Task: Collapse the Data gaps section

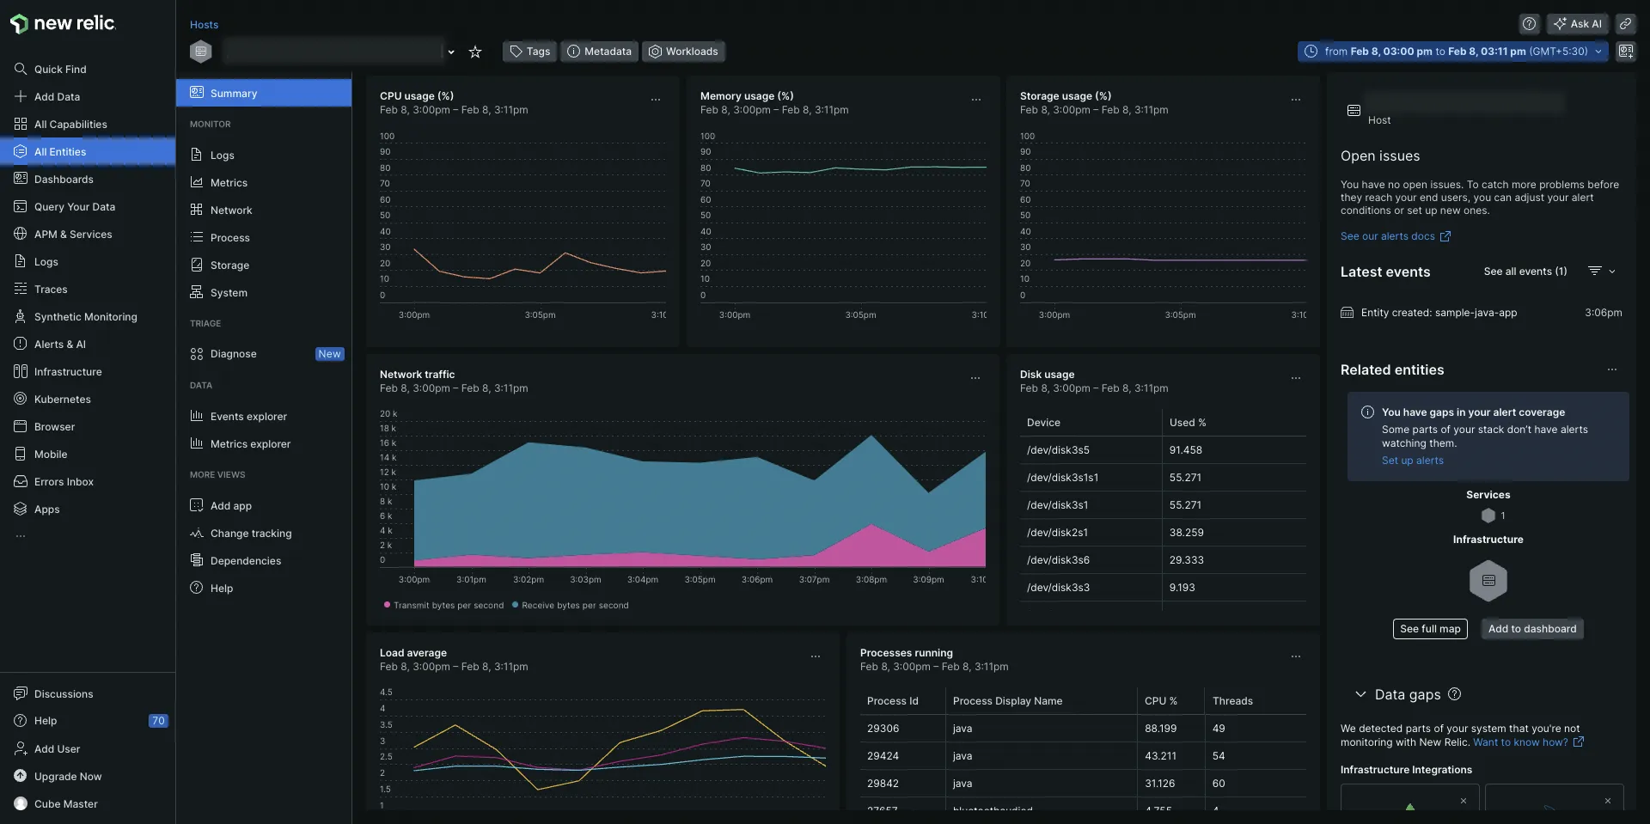Action: (x=1360, y=693)
